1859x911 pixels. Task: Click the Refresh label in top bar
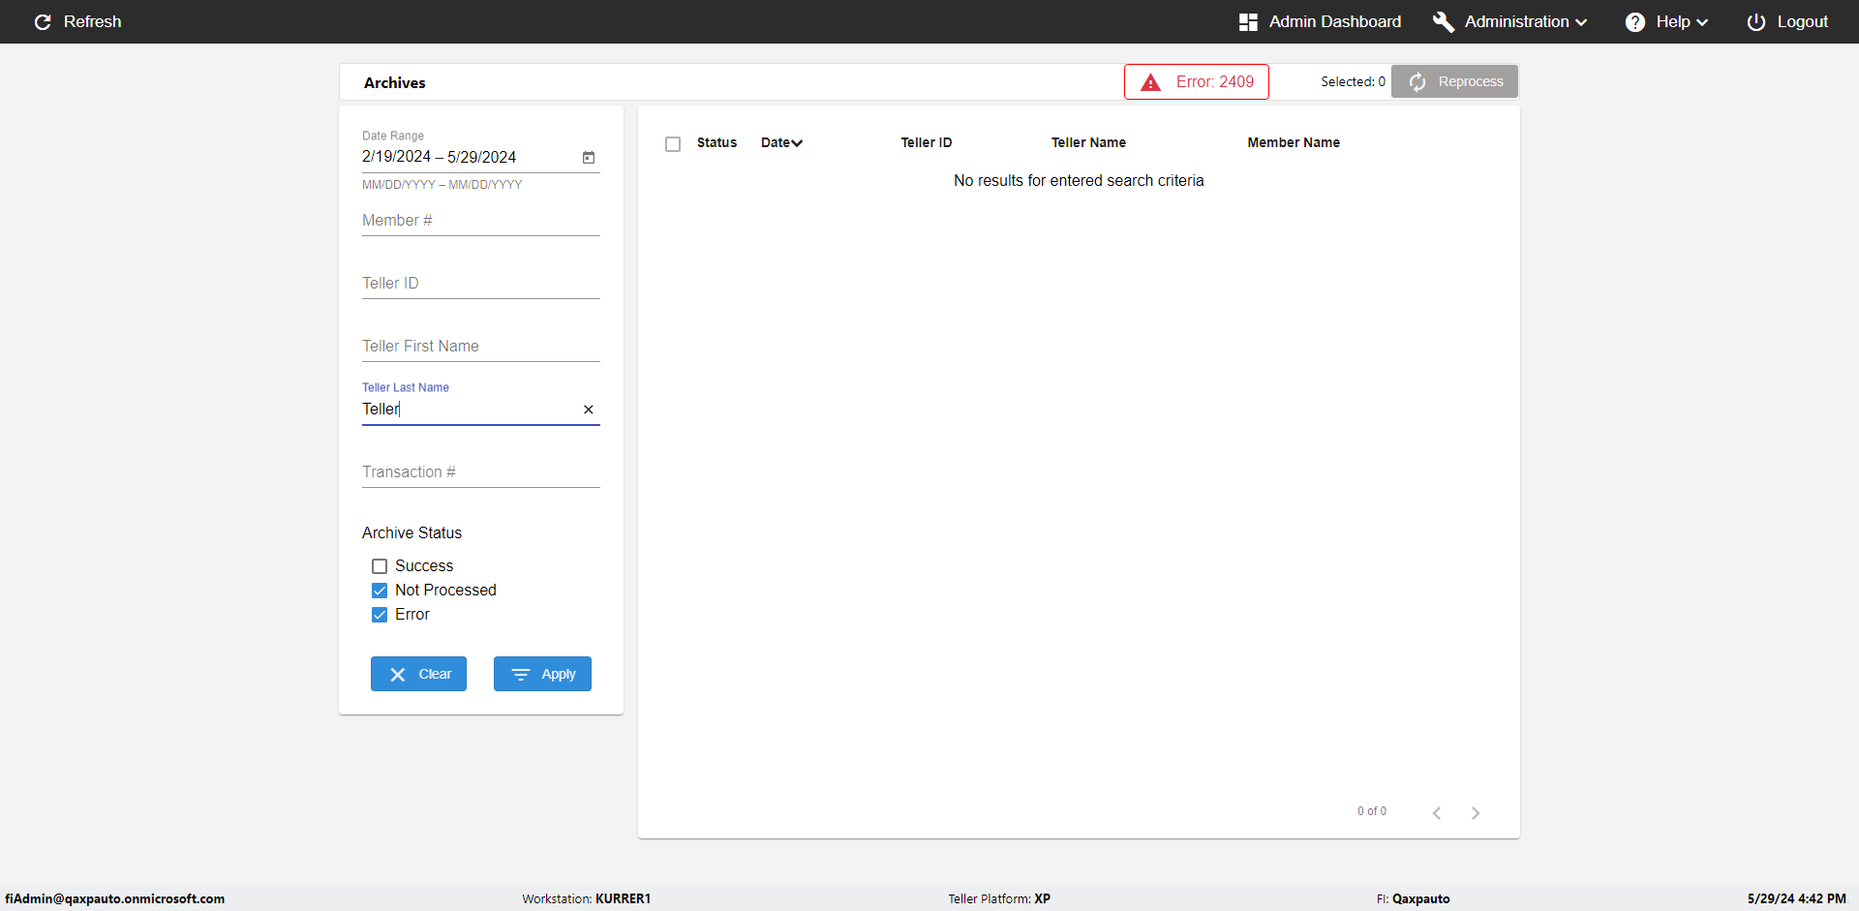coord(92,21)
